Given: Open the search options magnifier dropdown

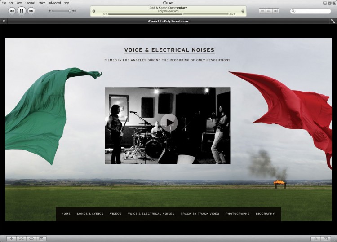Looking at the screenshot, I should [293, 11].
